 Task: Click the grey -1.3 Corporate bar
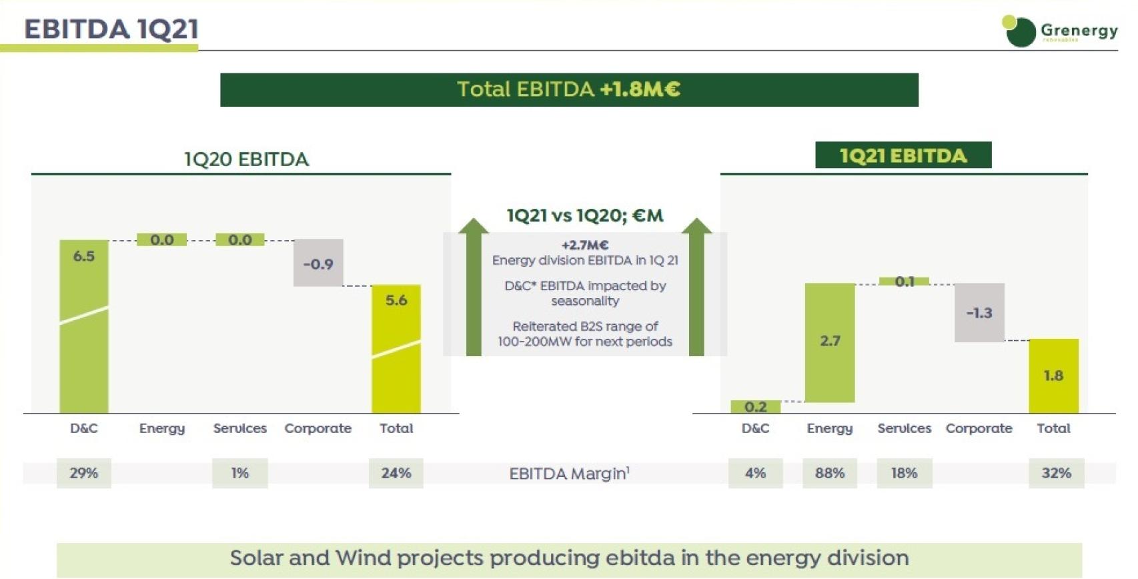[x=979, y=313]
